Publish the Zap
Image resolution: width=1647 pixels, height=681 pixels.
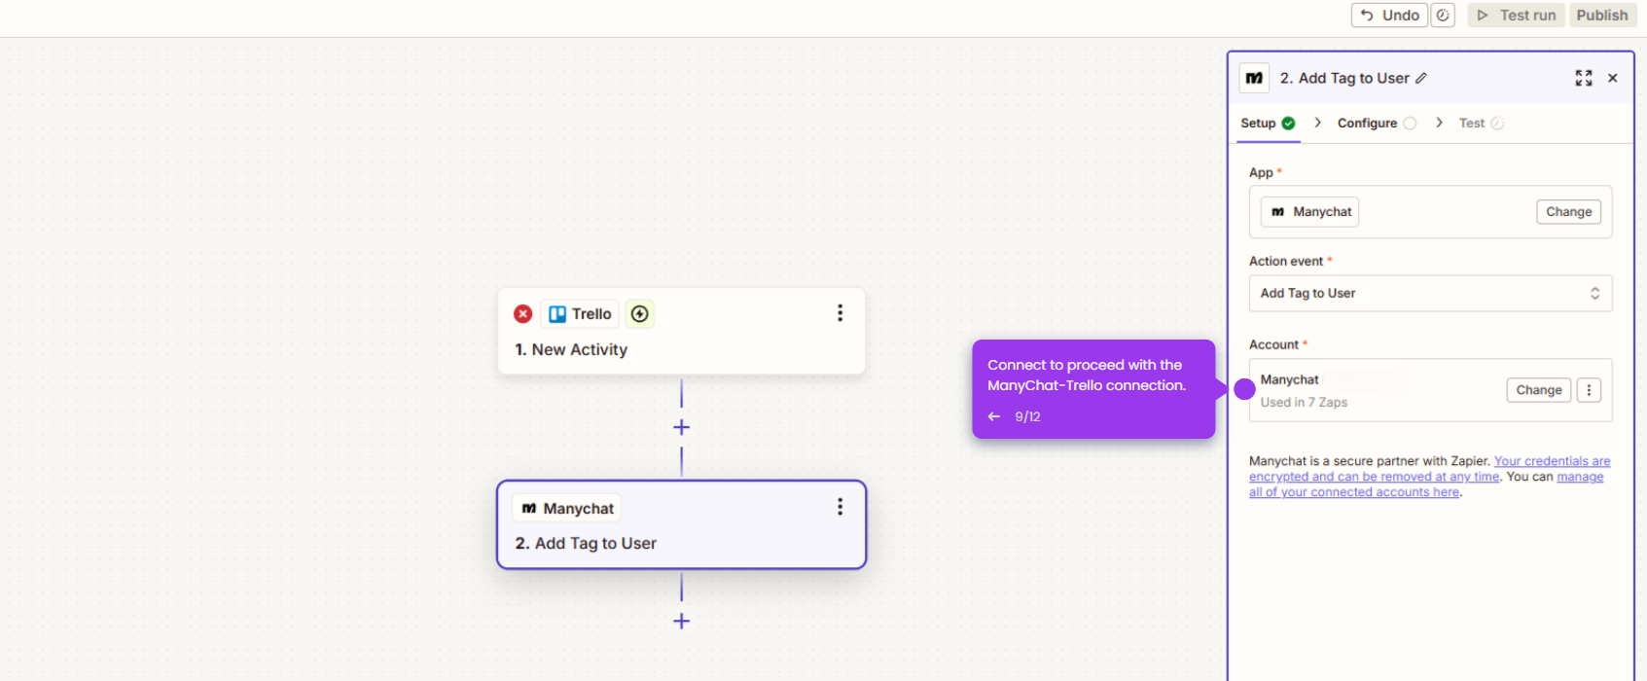pos(1601,16)
